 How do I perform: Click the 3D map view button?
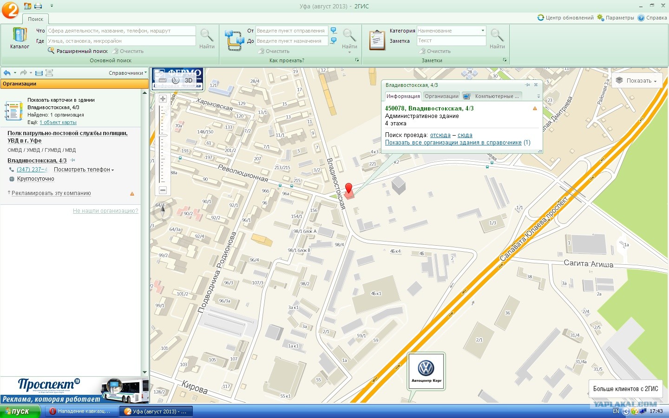pyautogui.click(x=188, y=80)
